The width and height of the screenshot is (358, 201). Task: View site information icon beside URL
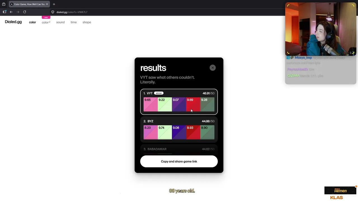point(53,12)
